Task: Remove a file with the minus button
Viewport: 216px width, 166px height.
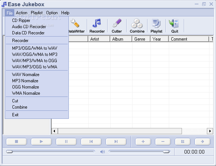Action: coord(163,142)
